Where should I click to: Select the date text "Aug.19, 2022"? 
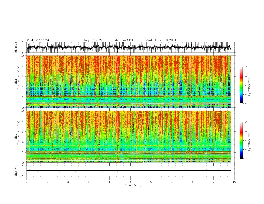(x=93, y=40)
